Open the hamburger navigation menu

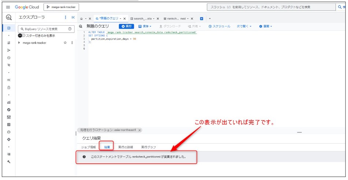(8, 7)
